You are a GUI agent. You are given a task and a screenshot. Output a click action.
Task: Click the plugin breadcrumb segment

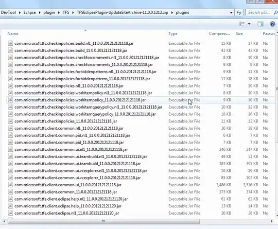(x=49, y=12)
